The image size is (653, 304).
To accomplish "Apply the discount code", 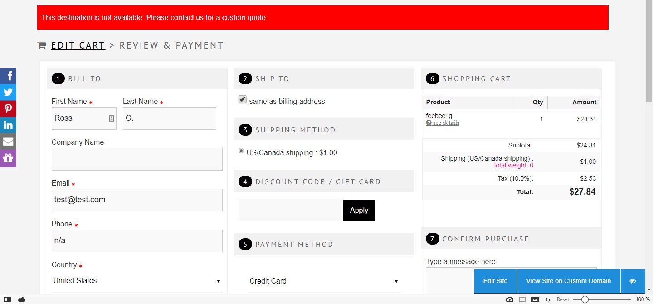I will [x=359, y=211].
